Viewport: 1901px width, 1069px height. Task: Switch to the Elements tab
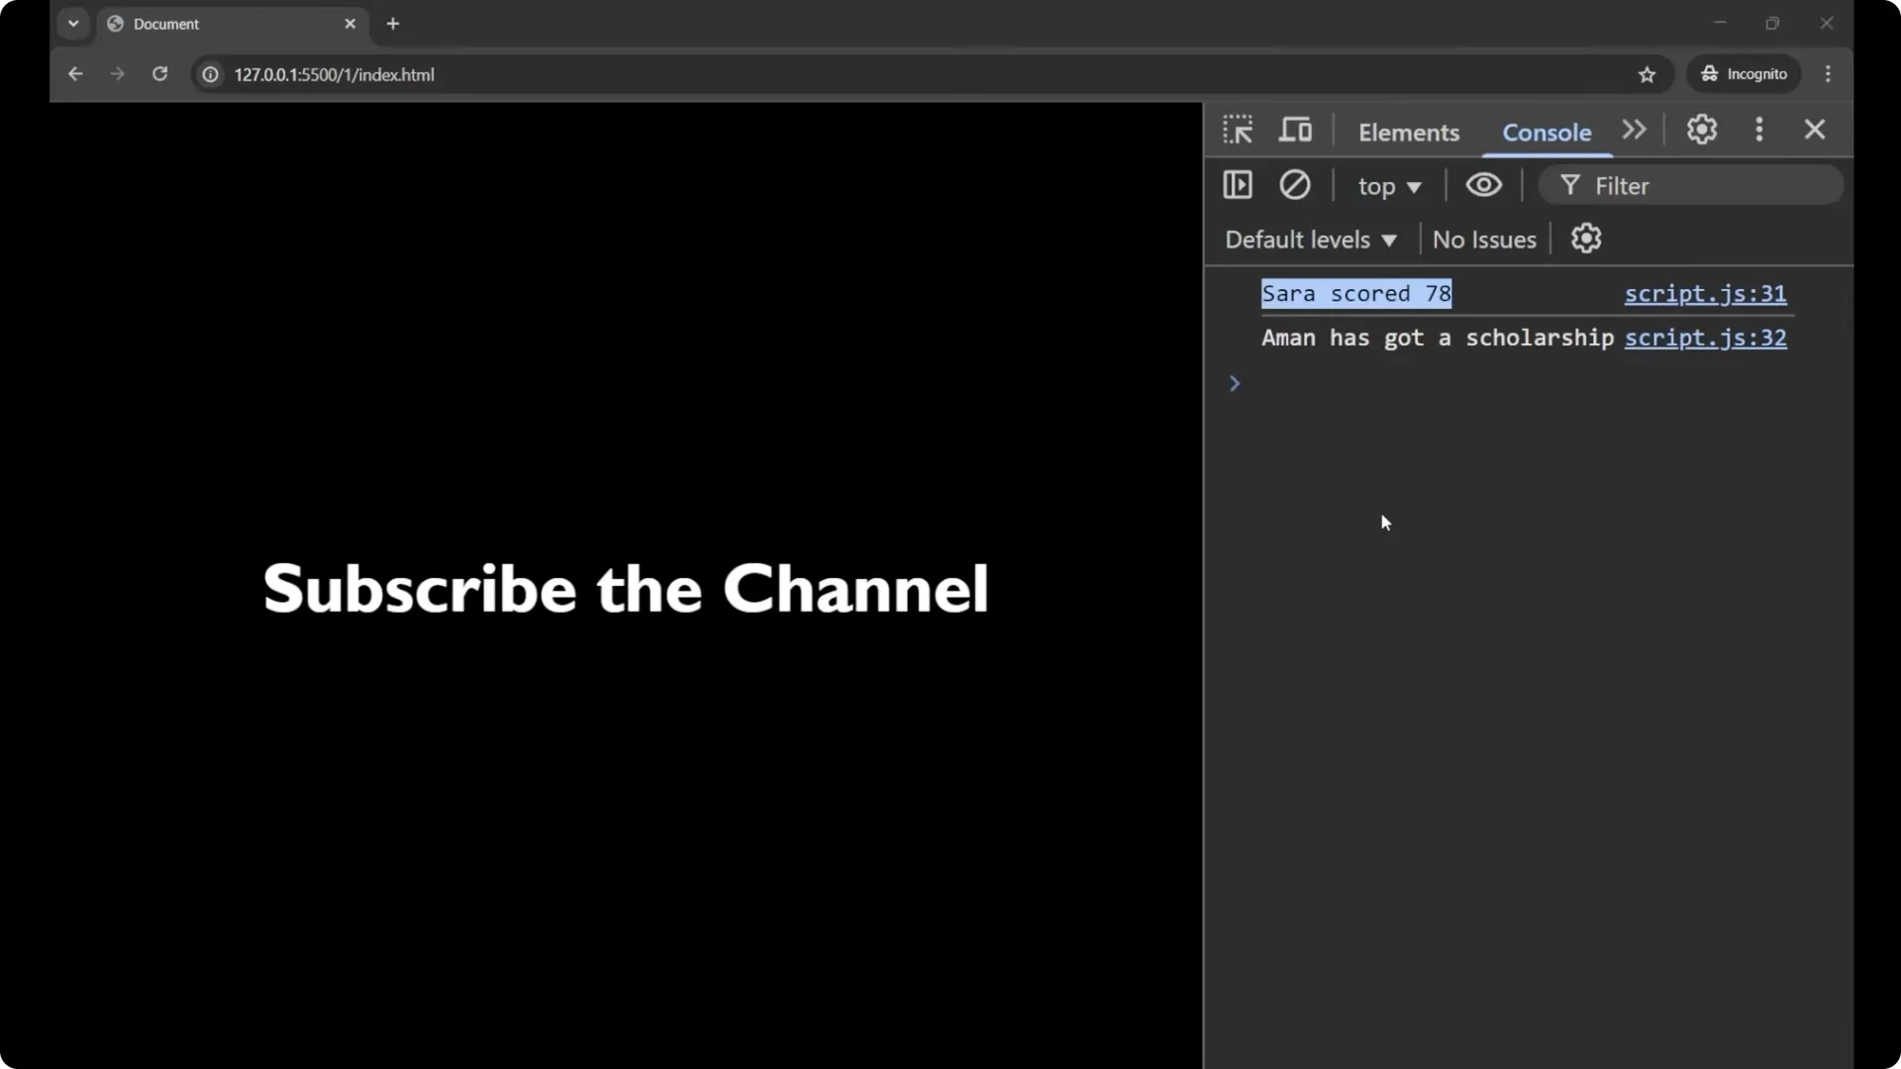[1408, 133]
